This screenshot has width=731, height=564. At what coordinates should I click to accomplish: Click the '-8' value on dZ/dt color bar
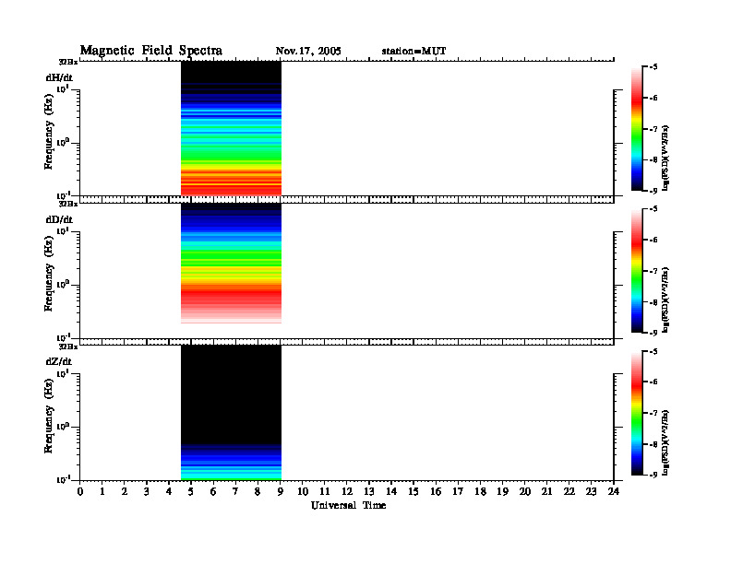tap(653, 444)
